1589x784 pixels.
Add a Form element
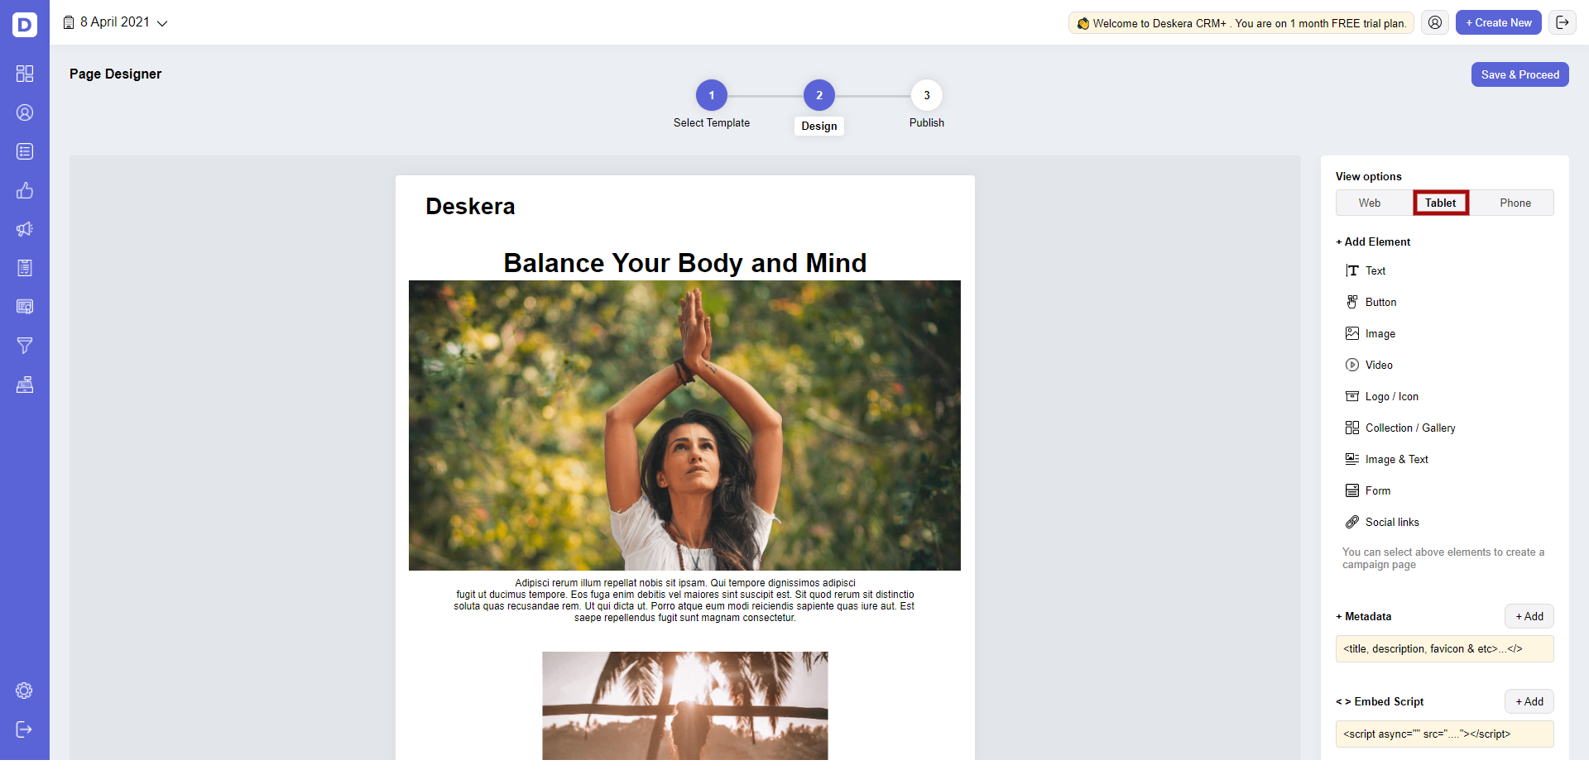coord(1368,490)
